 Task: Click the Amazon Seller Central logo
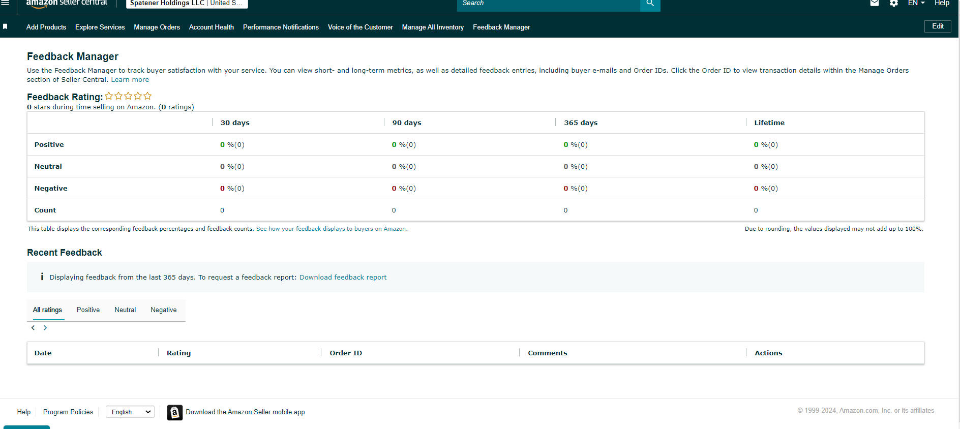[67, 3]
